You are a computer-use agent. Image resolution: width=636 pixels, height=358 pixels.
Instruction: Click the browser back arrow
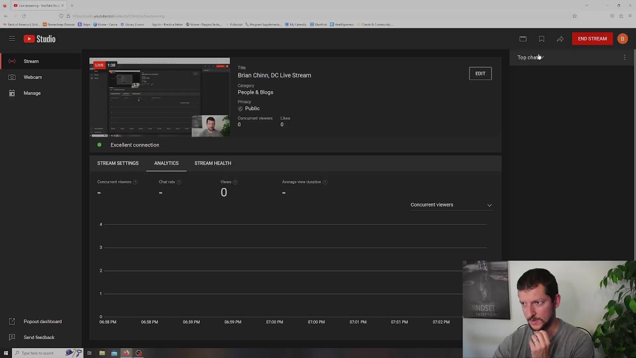(x=5, y=16)
